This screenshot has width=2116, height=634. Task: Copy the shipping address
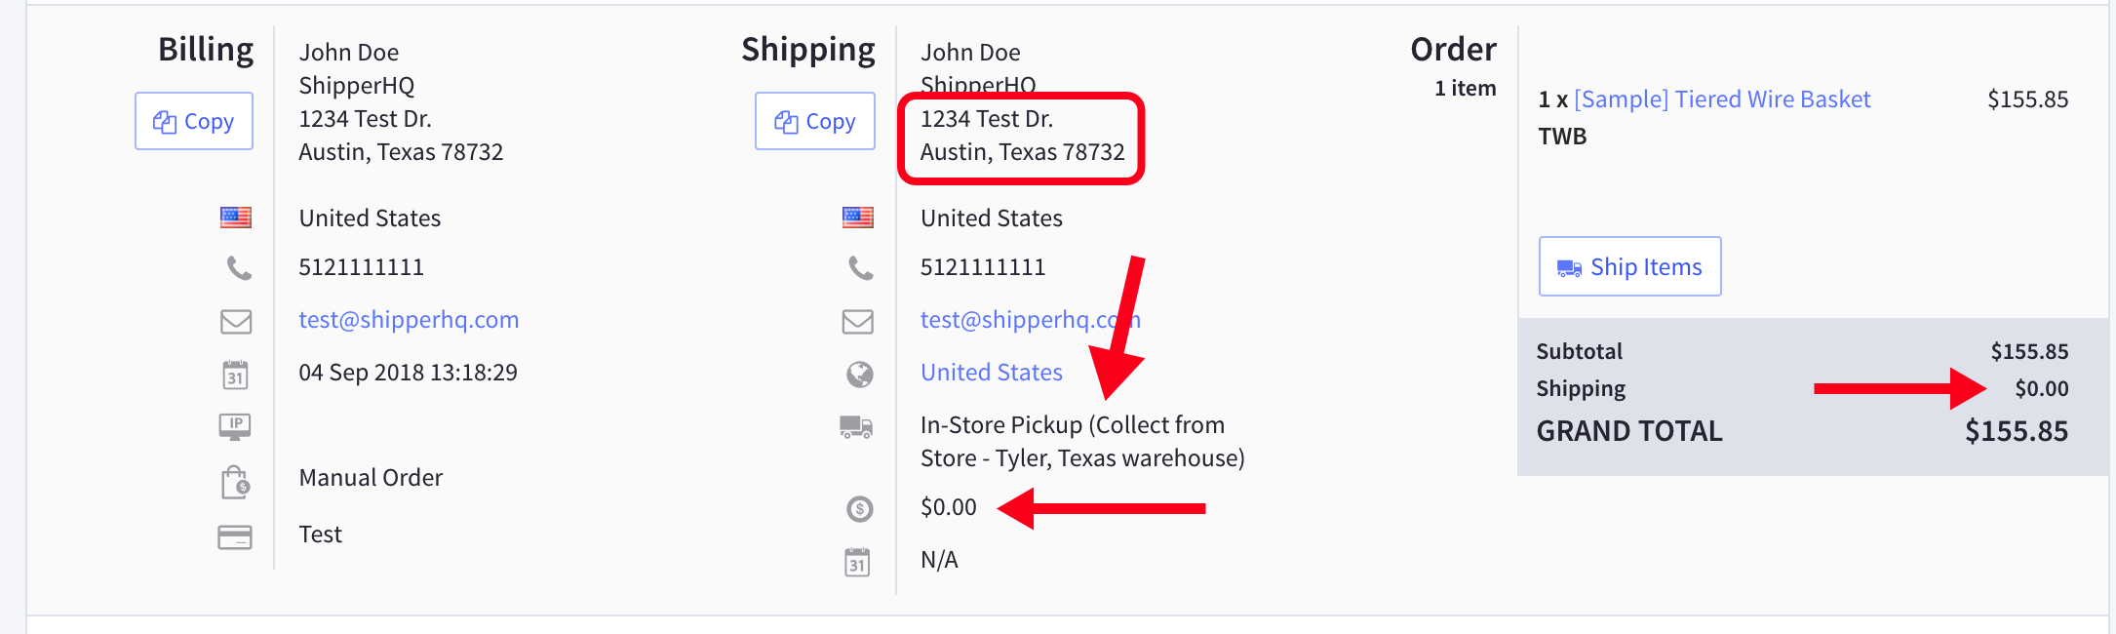click(815, 121)
